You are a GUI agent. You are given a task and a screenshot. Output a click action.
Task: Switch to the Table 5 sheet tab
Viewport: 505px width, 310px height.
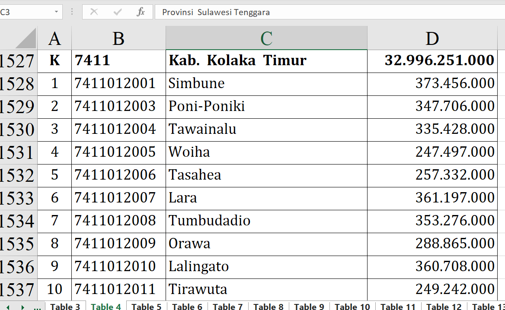pos(146,307)
